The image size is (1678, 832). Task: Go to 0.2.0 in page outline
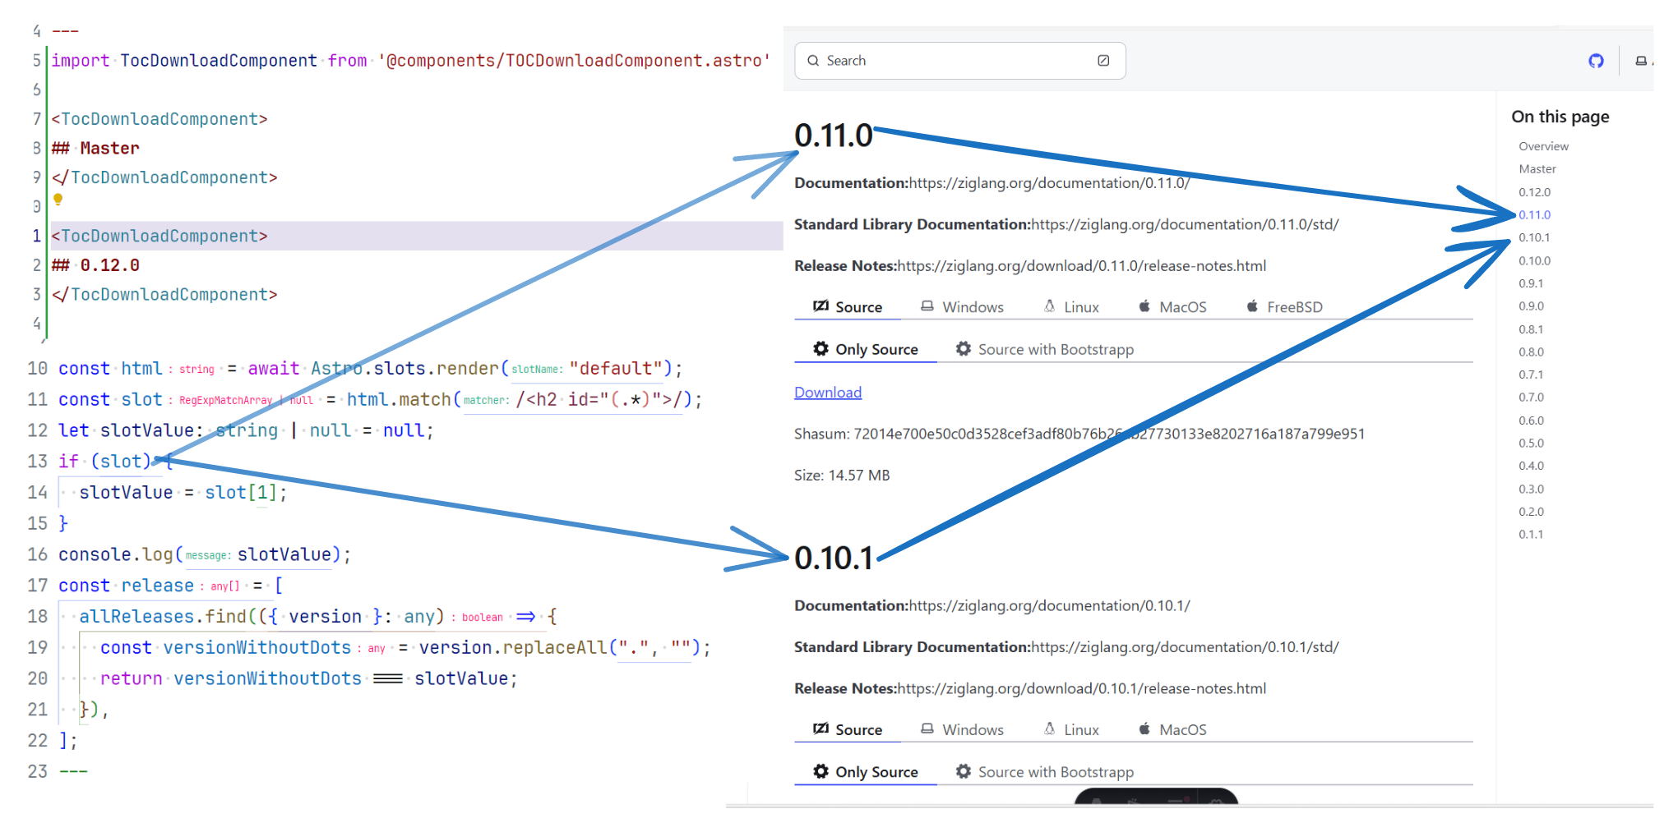point(1531,512)
